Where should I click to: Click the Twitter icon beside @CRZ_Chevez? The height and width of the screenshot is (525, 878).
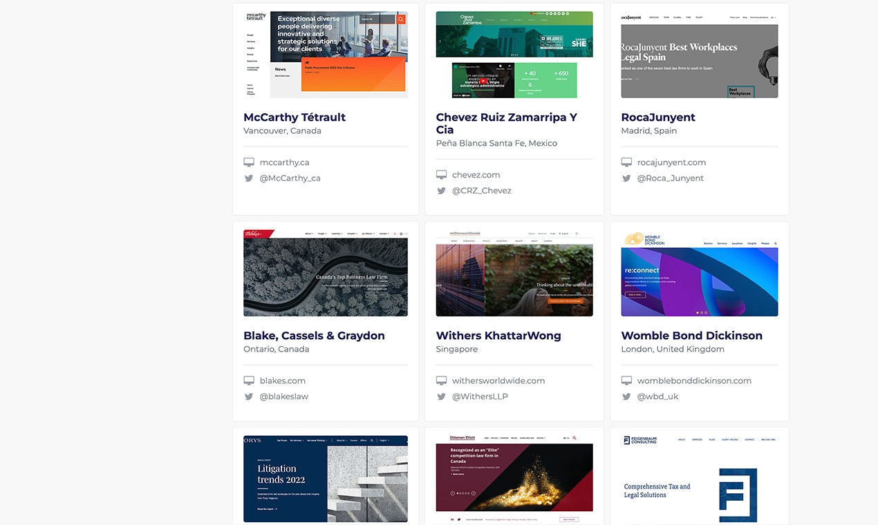[441, 191]
